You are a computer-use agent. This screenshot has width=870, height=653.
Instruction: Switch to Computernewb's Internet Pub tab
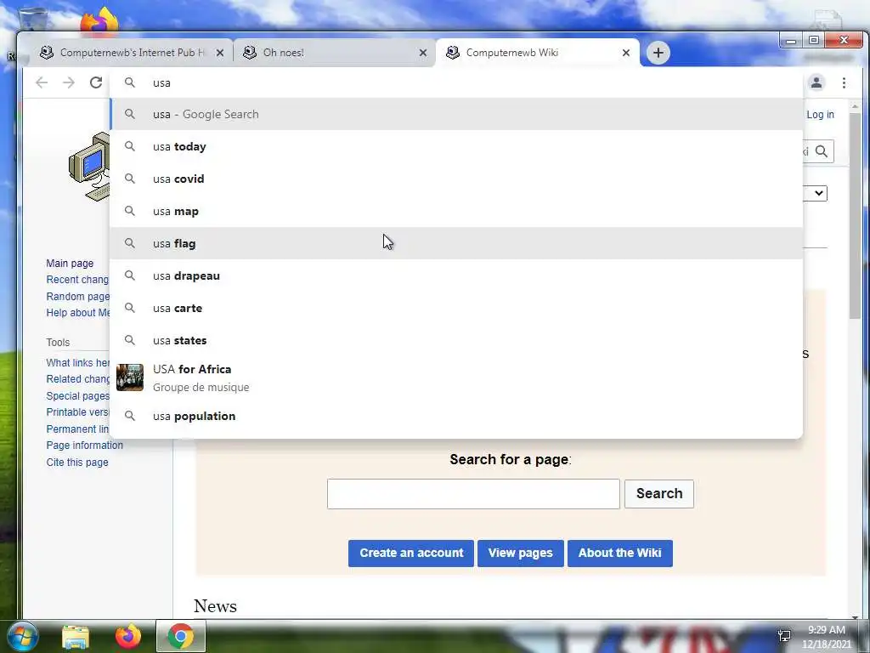[131, 53]
